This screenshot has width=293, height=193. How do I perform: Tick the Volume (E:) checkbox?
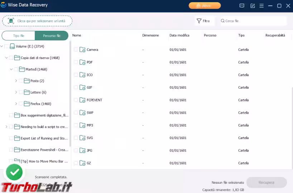[x=6, y=46]
